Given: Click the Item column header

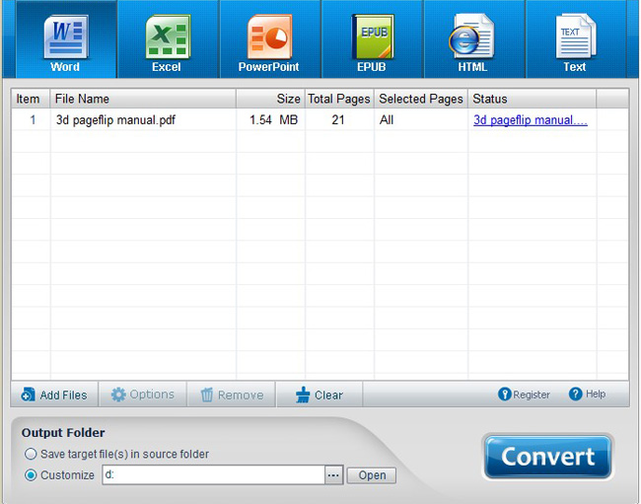Looking at the screenshot, I should [31, 99].
